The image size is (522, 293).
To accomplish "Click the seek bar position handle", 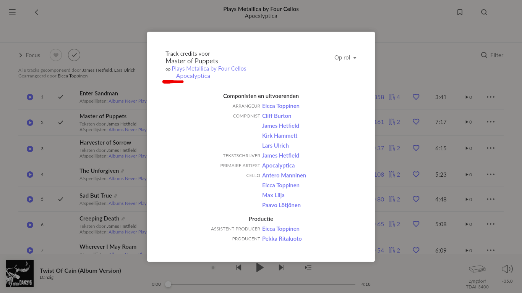I will point(168,284).
